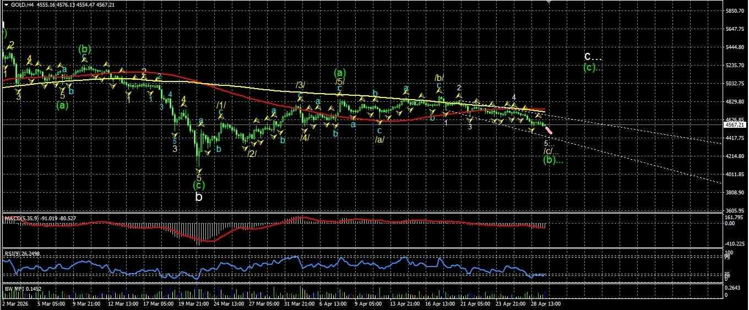Viewport: 749px width, 310px height.
Task: Open the chart dropdown arrow beside GOLD,H4
Action: point(6,4)
